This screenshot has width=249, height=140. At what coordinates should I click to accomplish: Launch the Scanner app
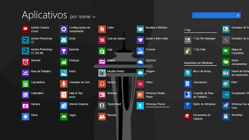pos(140,51)
